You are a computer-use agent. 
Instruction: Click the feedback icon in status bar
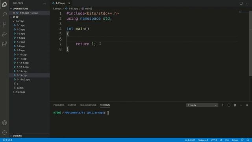(242, 140)
